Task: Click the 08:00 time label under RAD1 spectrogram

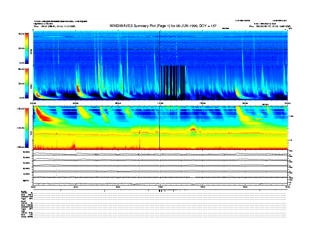Action: (118, 103)
